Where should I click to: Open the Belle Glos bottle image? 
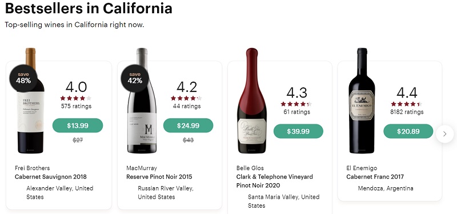click(252, 100)
